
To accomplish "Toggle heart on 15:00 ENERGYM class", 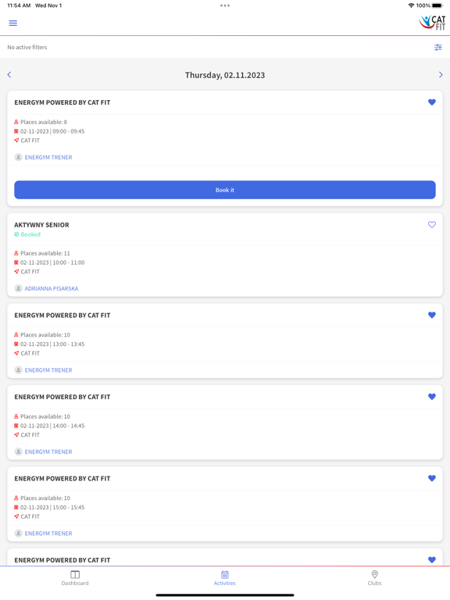I will 431,478.
